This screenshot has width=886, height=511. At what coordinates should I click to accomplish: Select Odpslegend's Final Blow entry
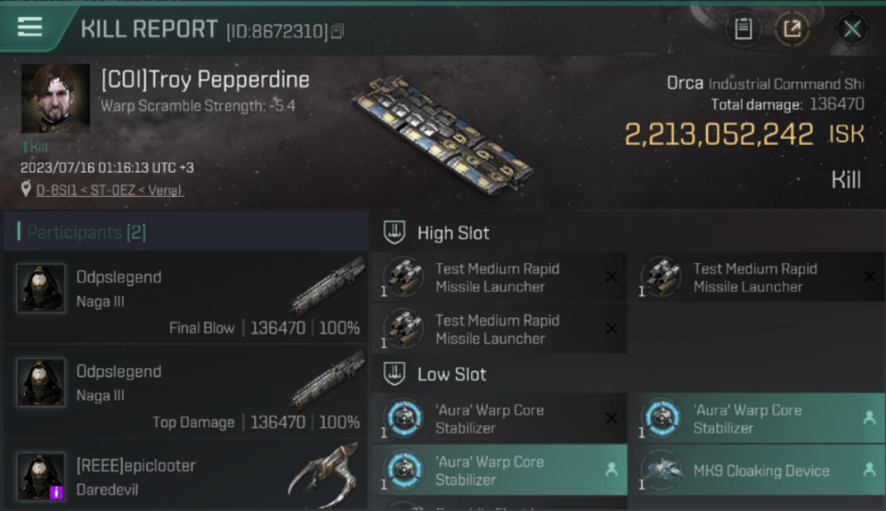pos(185,296)
